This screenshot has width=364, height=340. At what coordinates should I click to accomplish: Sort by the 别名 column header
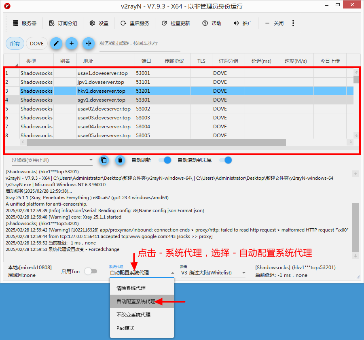coord(65,61)
